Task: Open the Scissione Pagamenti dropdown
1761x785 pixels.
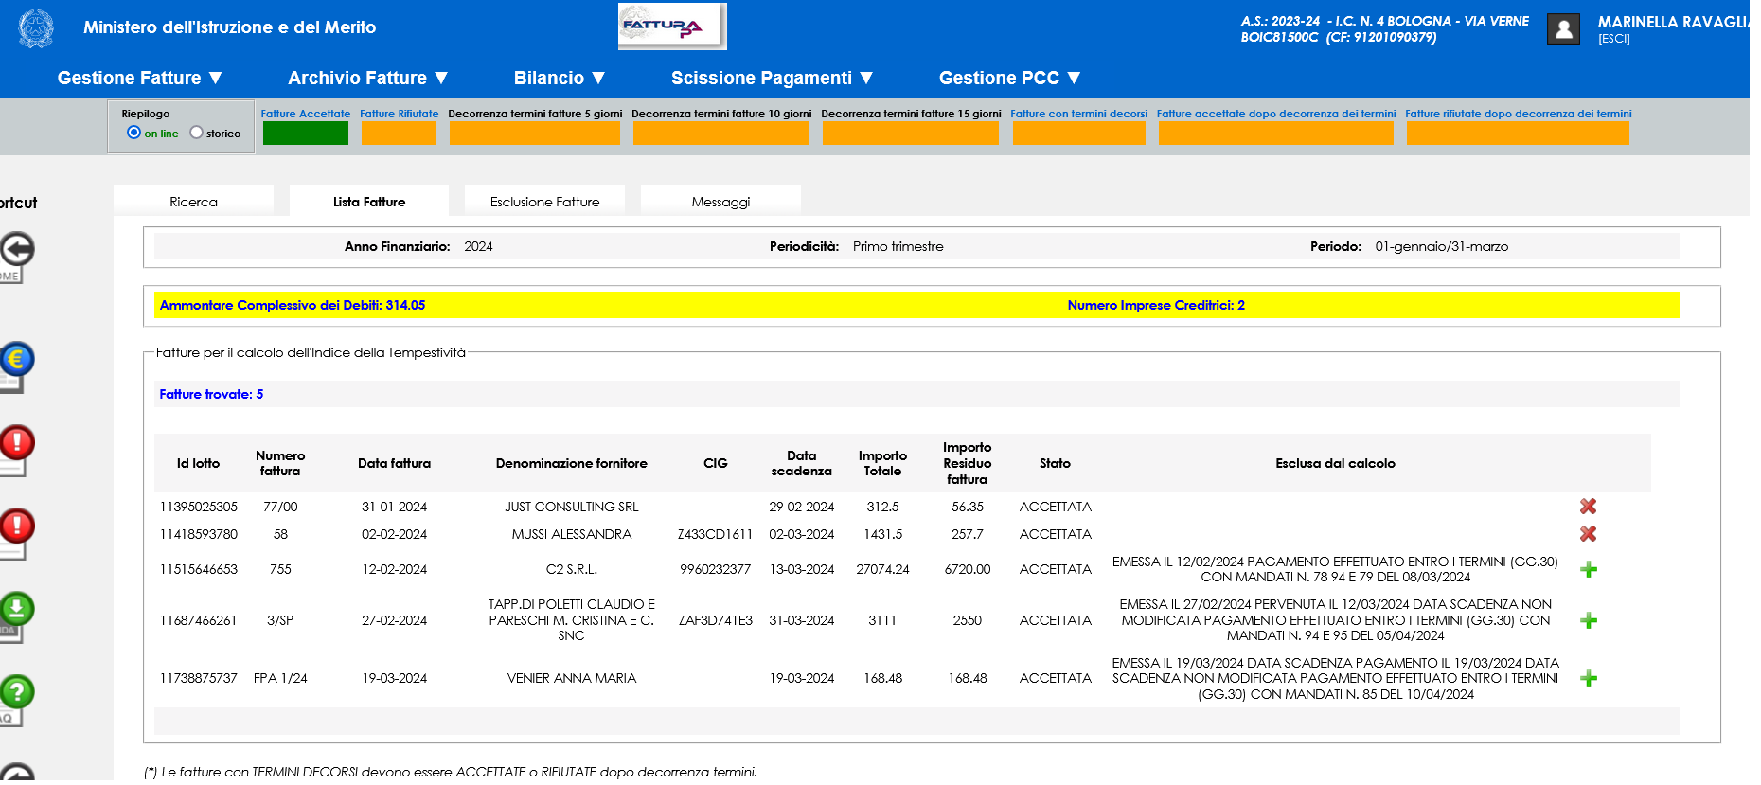Action: [x=772, y=78]
